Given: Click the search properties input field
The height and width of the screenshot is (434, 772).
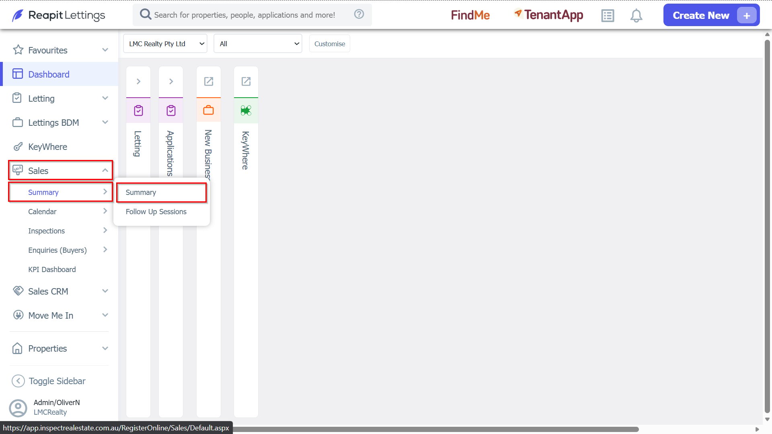Looking at the screenshot, I should (244, 15).
